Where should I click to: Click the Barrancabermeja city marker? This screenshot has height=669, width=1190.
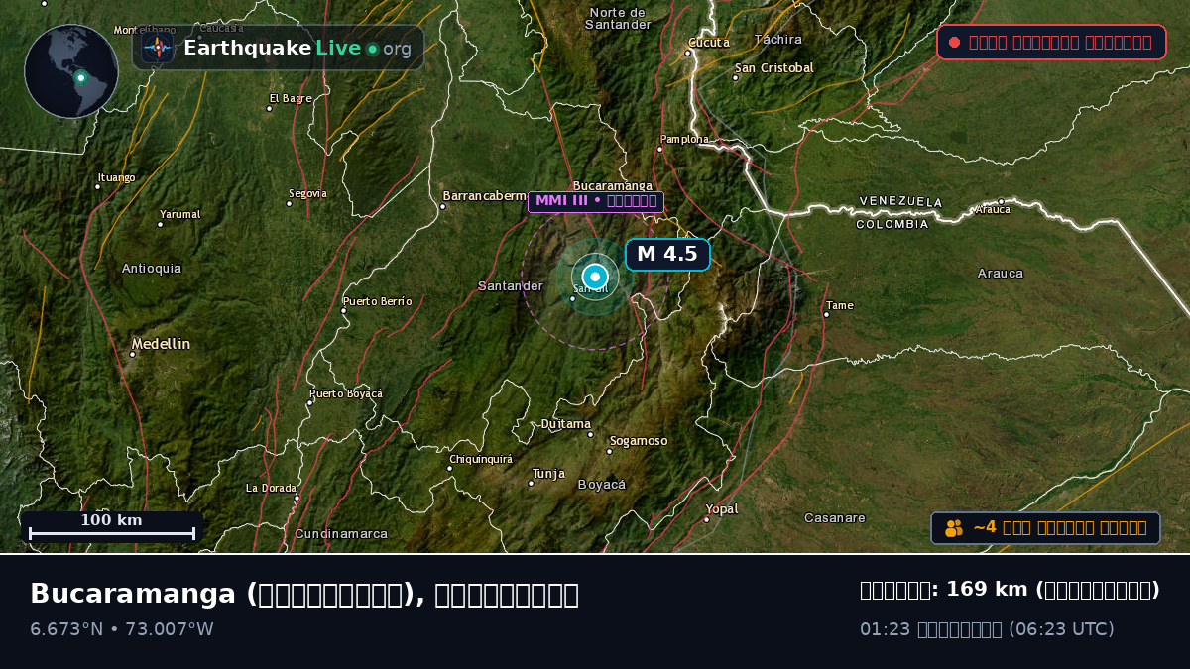coord(442,206)
